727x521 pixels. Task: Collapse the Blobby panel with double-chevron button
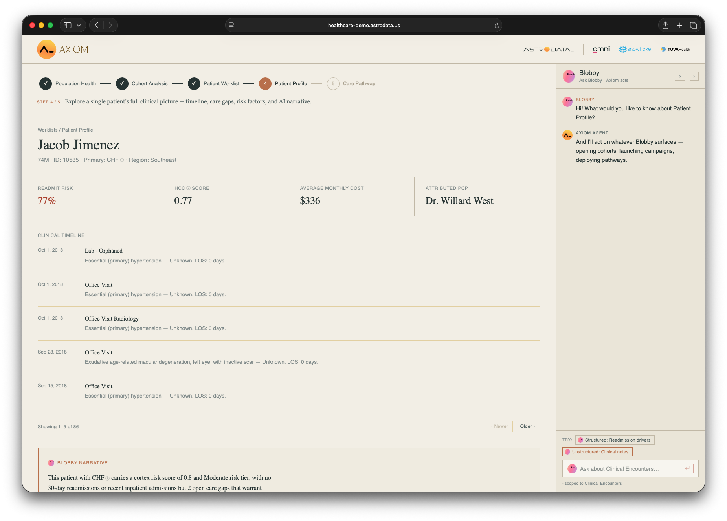tap(680, 76)
